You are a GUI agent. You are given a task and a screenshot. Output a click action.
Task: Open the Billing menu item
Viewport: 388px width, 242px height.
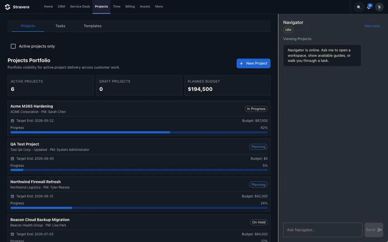coord(130,6)
